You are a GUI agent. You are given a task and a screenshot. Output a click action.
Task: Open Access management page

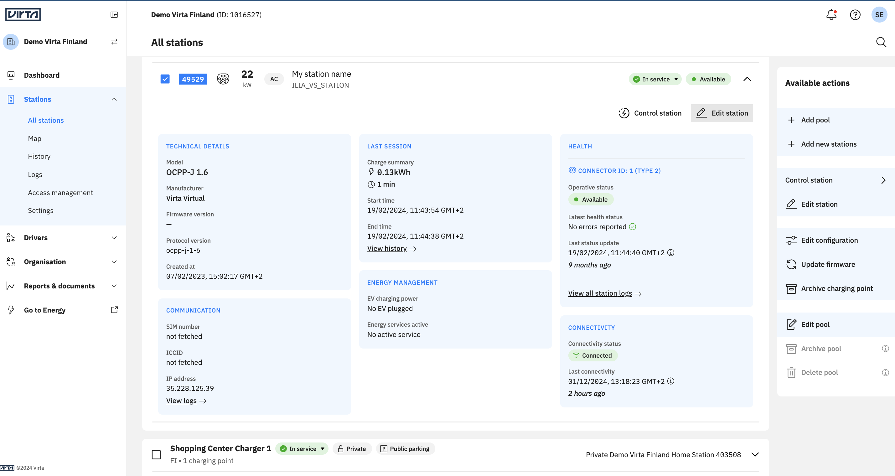click(x=60, y=193)
